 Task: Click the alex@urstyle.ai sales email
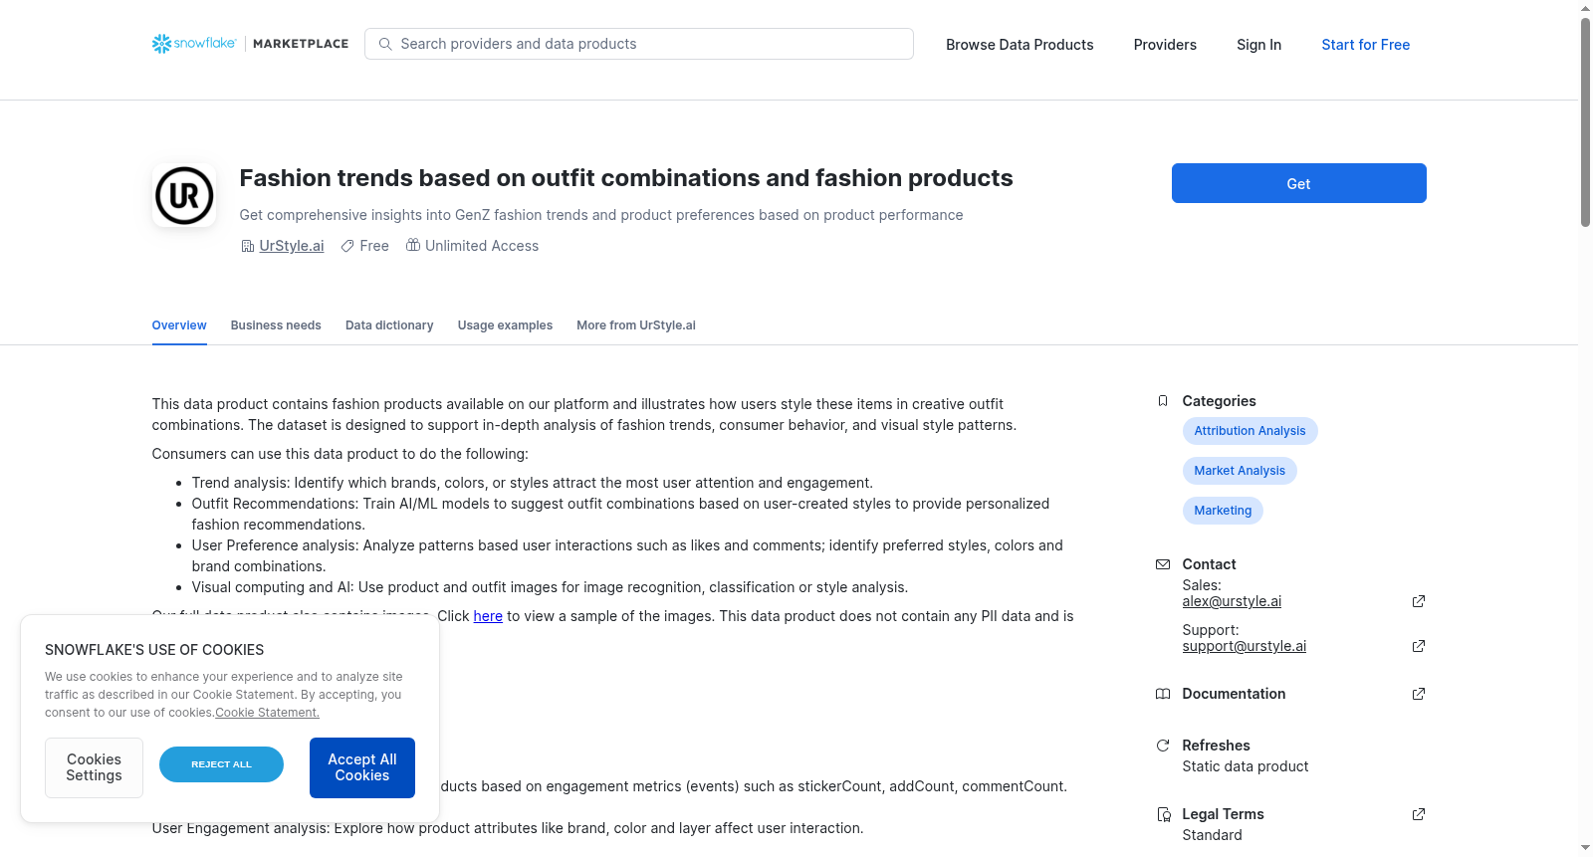coord(1232,601)
